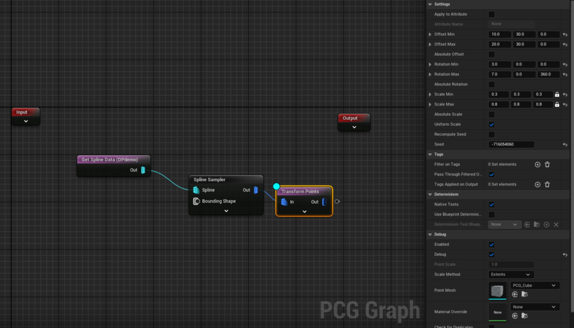The height and width of the screenshot is (328, 574).
Task: Reset Offset Min to default value
Action: pyautogui.click(x=565, y=35)
